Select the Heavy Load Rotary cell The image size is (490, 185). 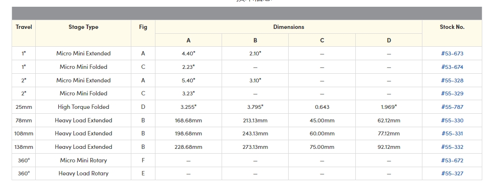click(x=84, y=173)
